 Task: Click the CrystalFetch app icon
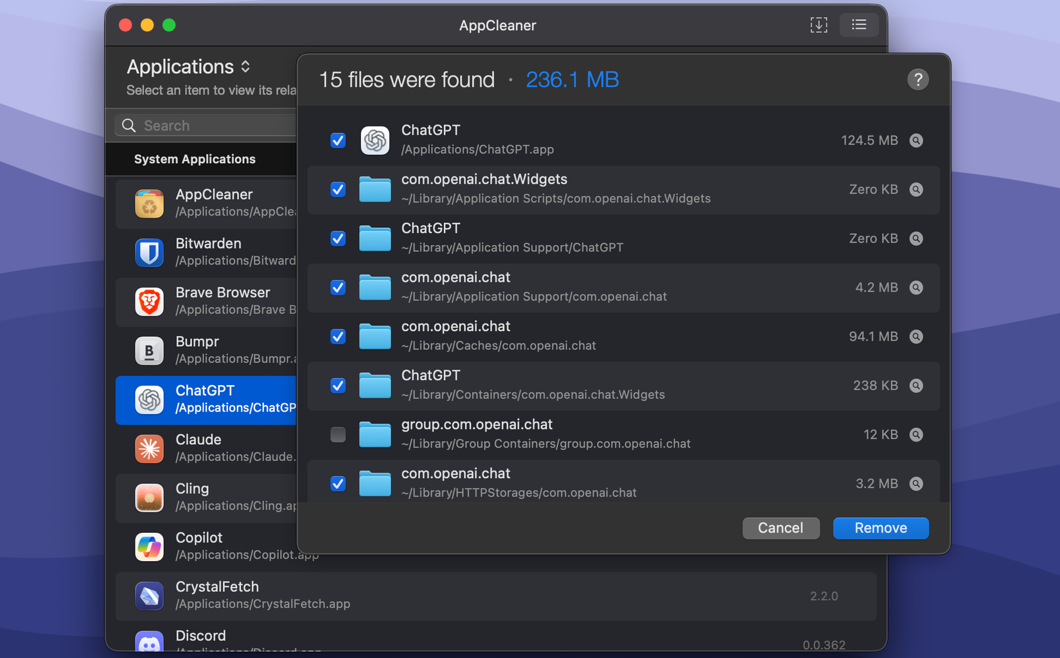point(149,595)
